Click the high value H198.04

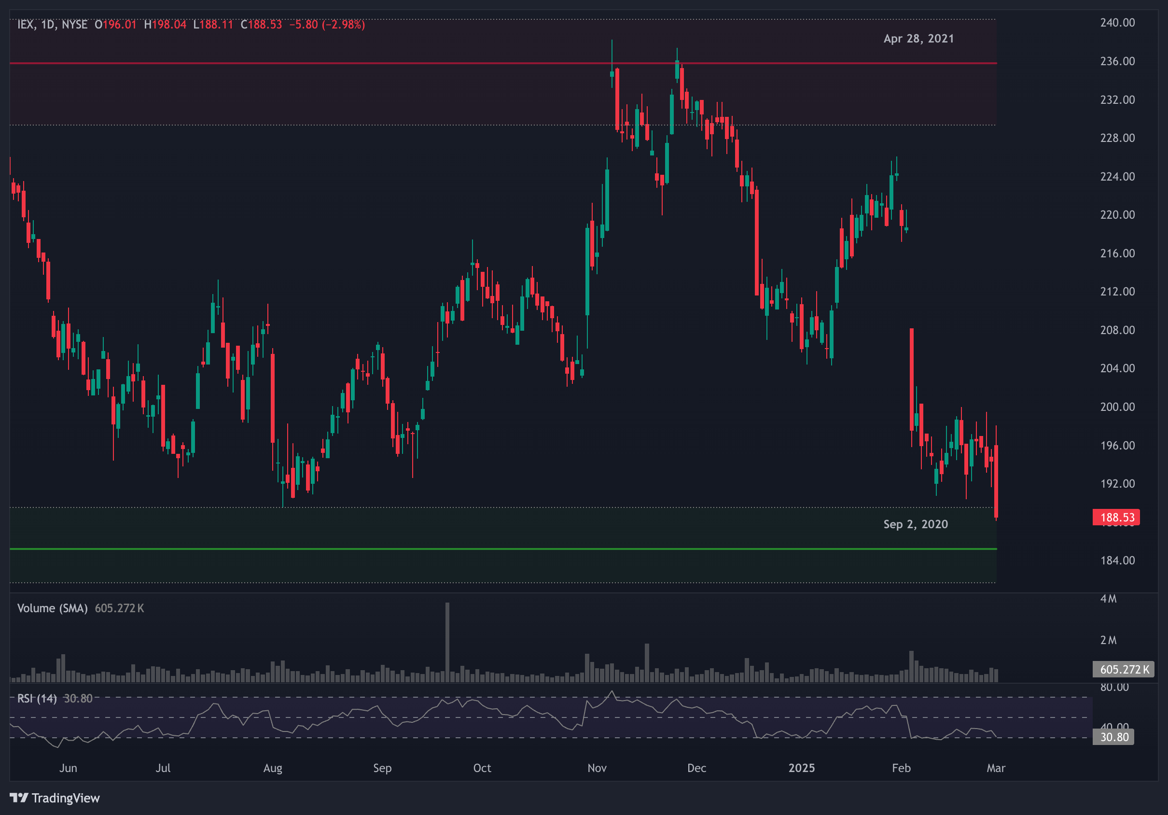tap(166, 25)
